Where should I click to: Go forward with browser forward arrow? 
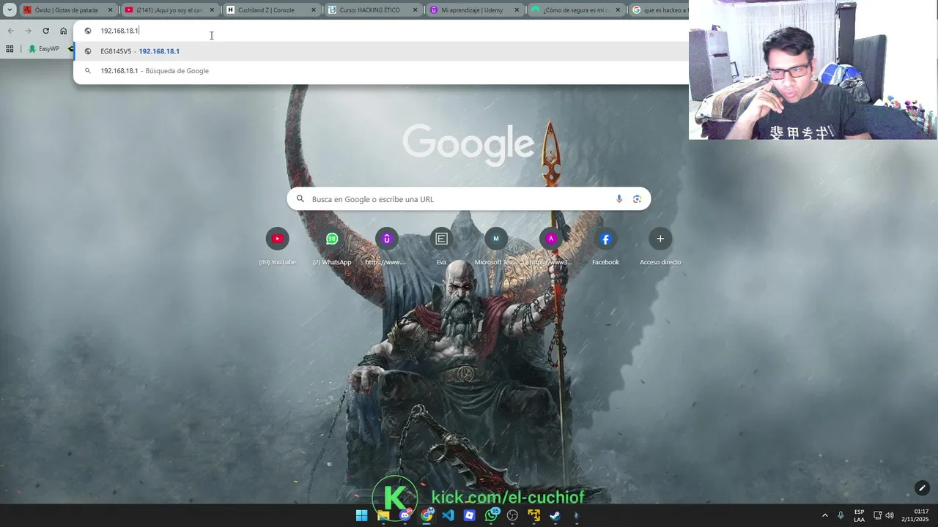tap(28, 31)
